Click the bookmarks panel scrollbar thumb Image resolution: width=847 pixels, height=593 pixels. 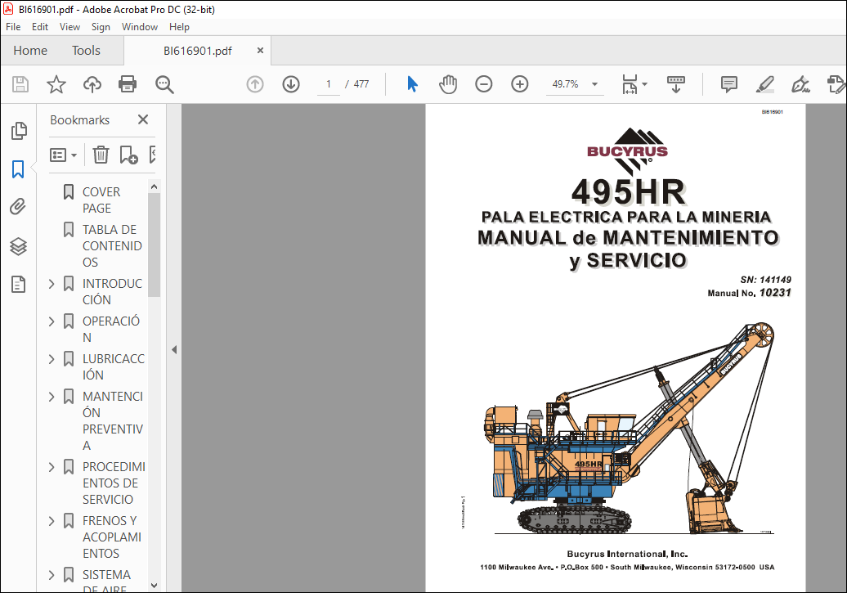(x=154, y=245)
